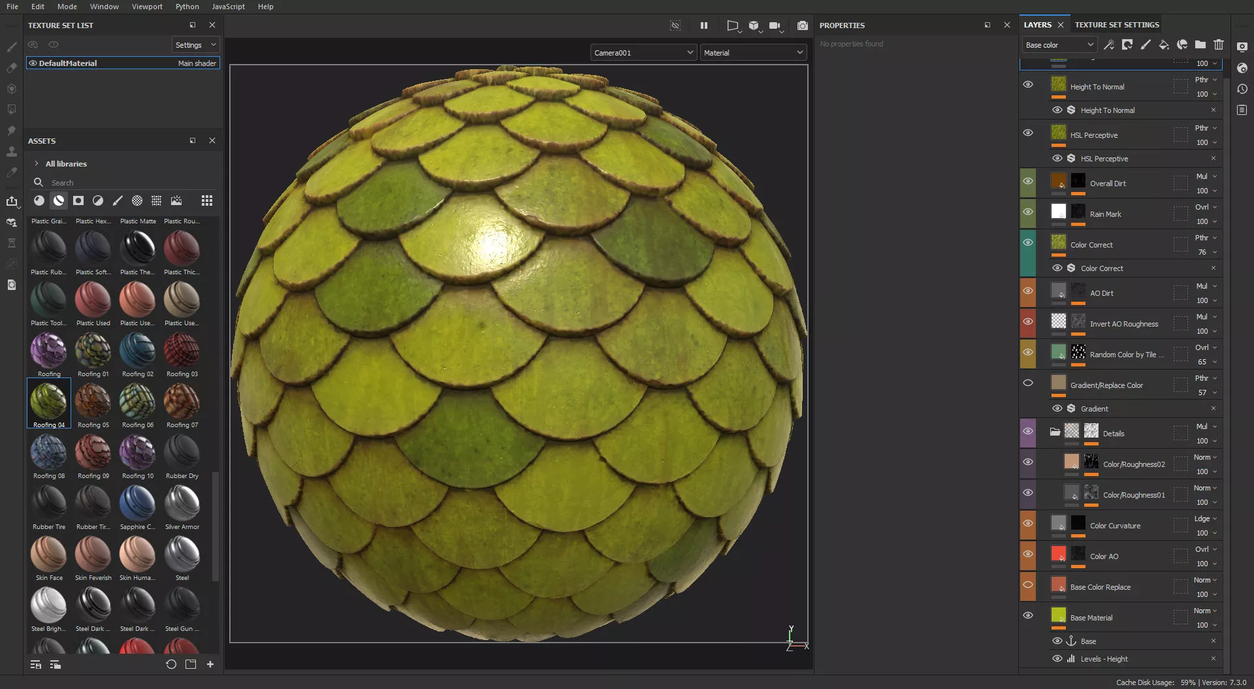
Task: Select the Eraser tool in the left toolbar
Action: [12, 68]
